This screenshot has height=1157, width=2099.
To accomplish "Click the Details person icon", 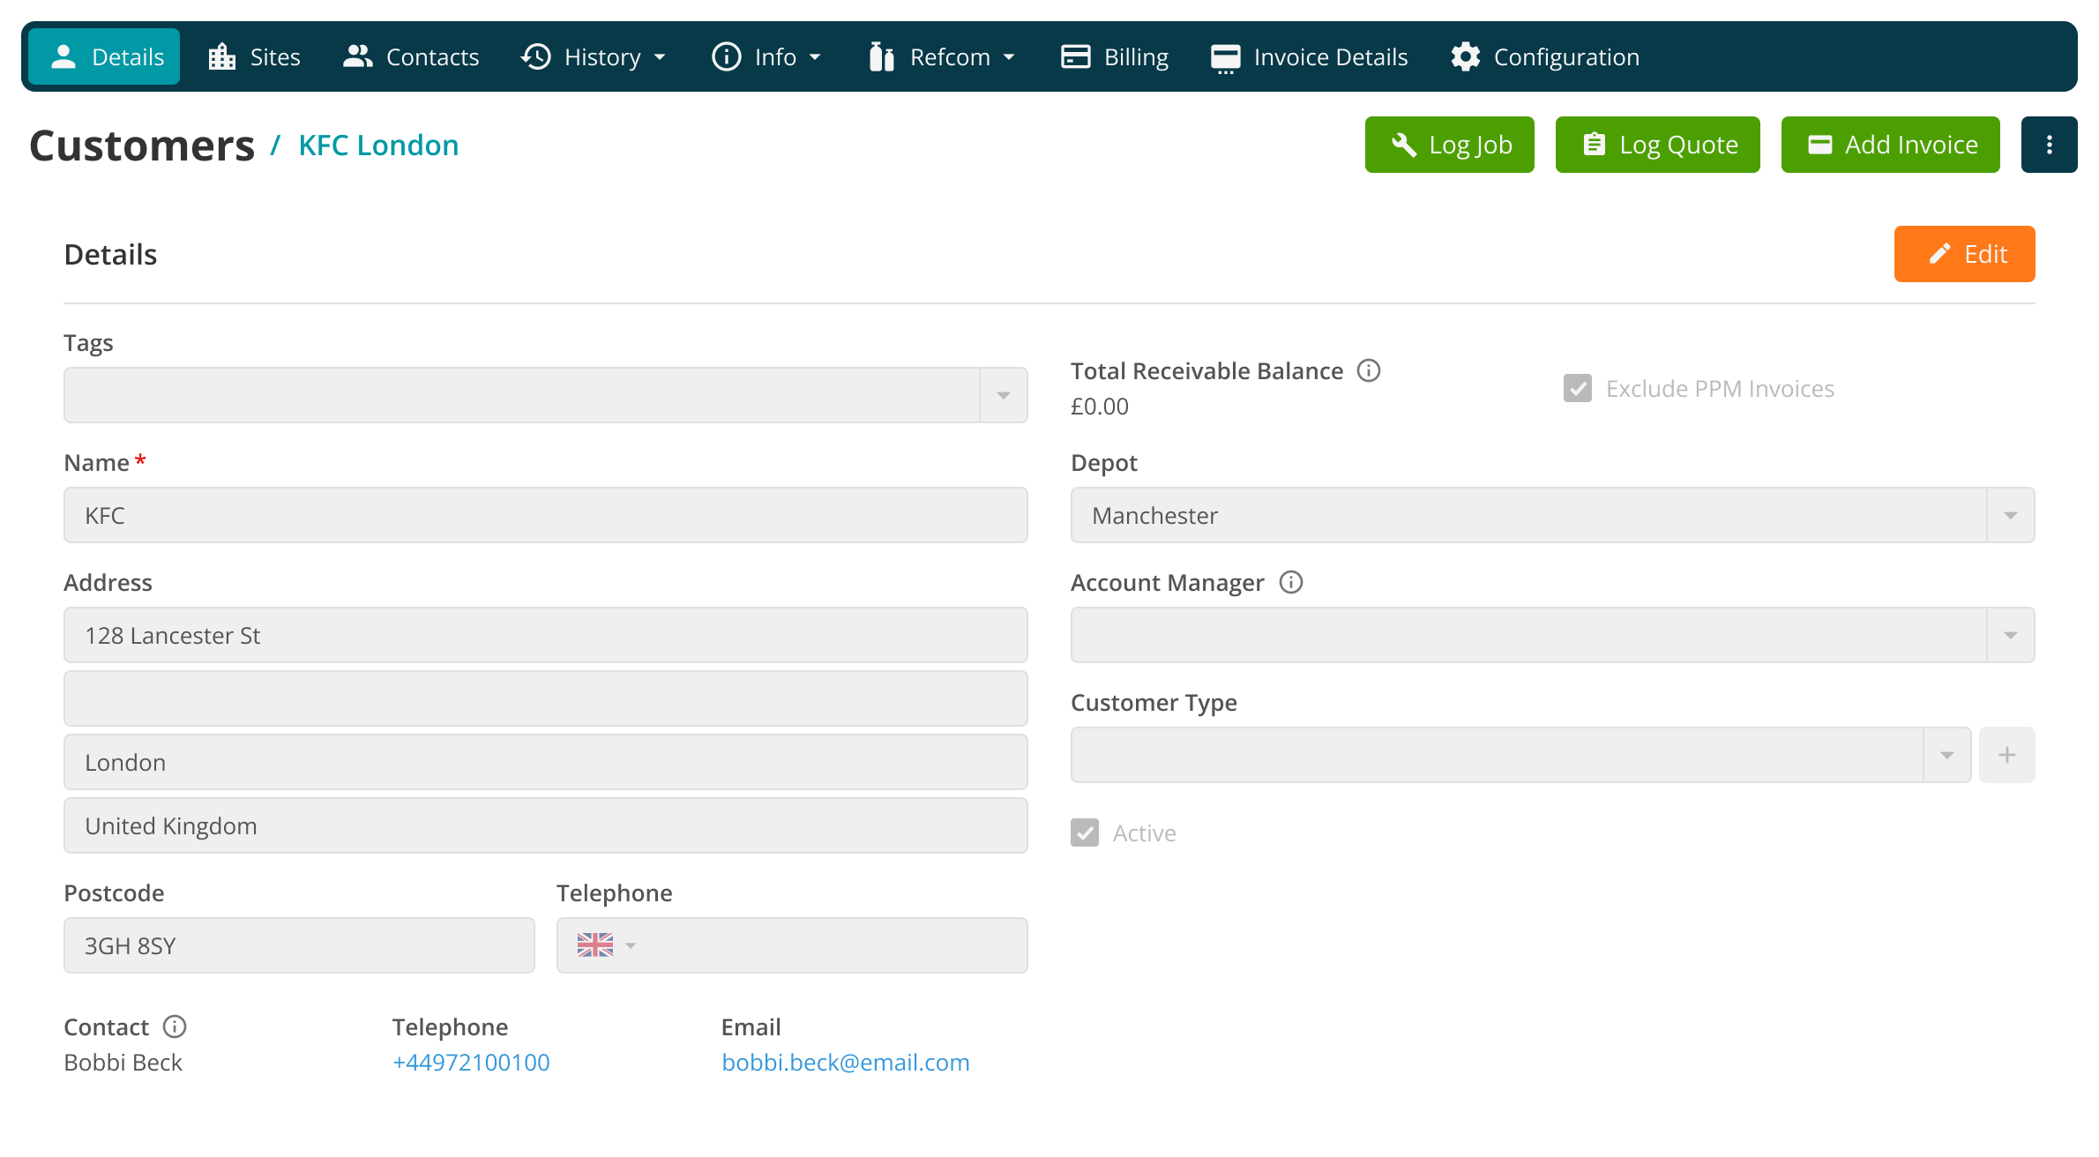I will point(63,56).
